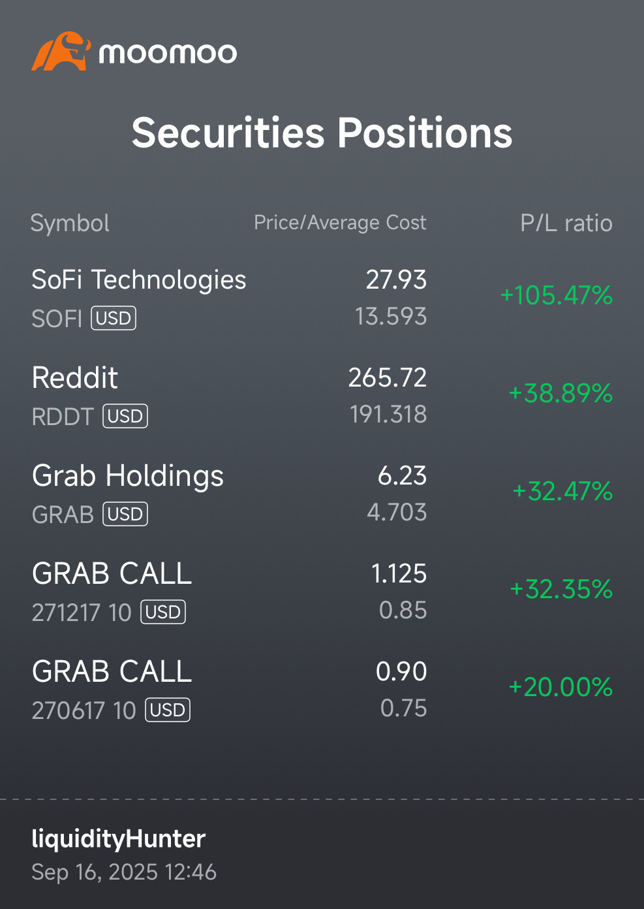Click the Sep 16, 2025 12:46 timestamp
This screenshot has height=909, width=644.
click(124, 872)
